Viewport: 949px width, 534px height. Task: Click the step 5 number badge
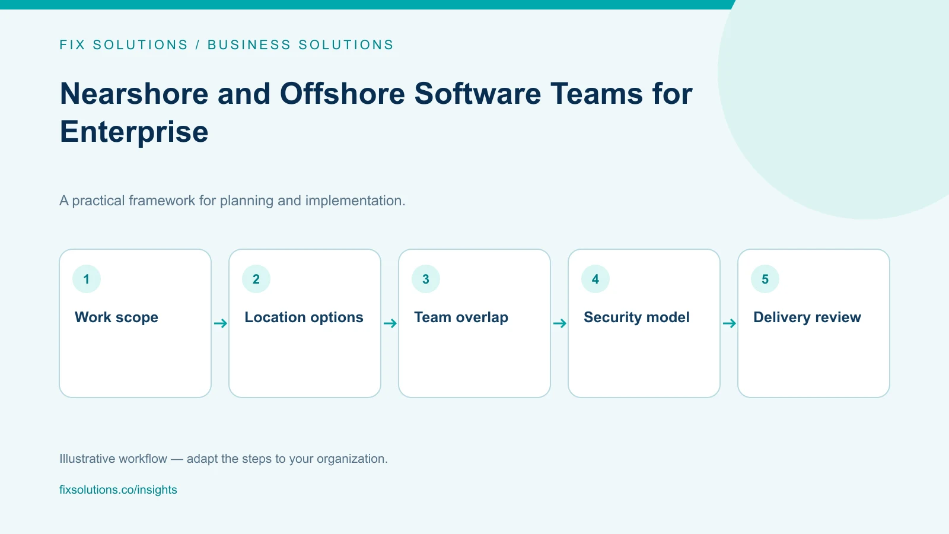tap(765, 279)
